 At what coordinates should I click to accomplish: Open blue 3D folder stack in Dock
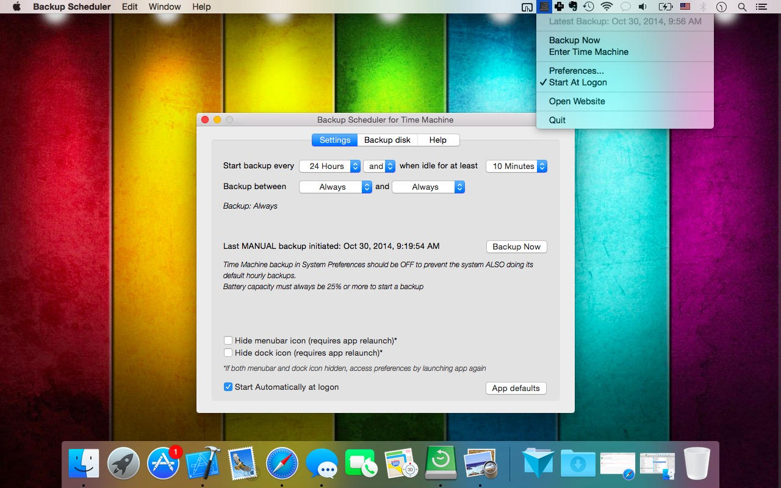538,463
